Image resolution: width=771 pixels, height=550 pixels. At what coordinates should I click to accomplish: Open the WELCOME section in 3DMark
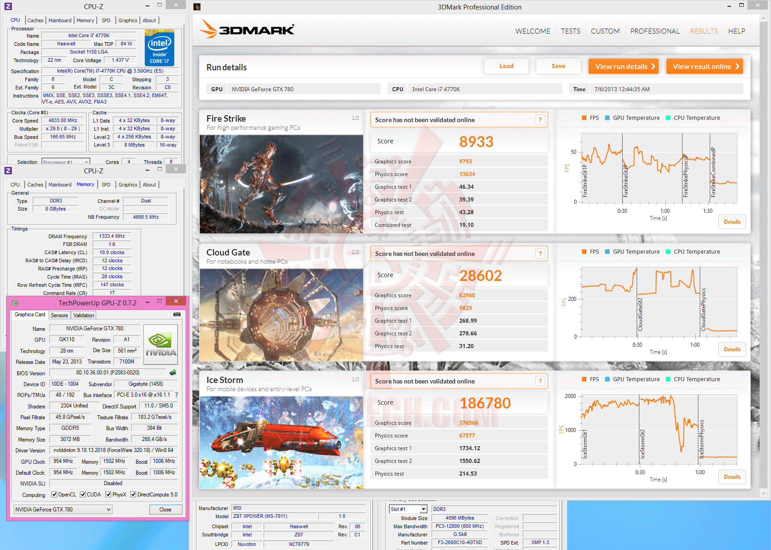click(533, 31)
